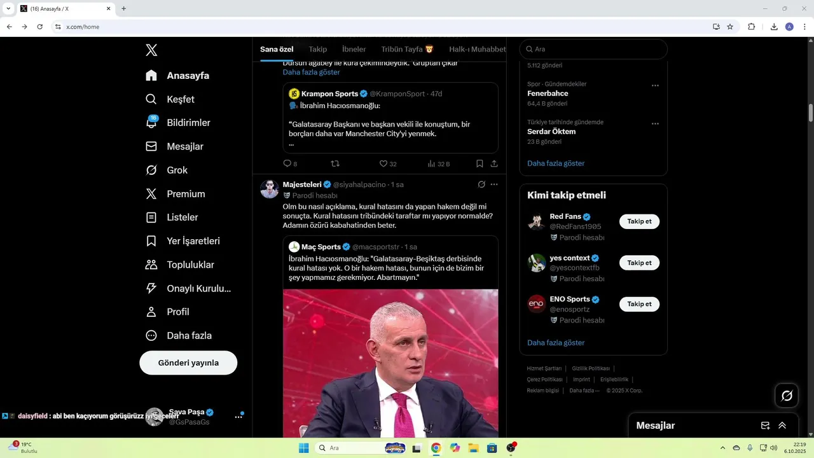The width and height of the screenshot is (814, 458).
Task: Follow yes context account
Action: 639,263
